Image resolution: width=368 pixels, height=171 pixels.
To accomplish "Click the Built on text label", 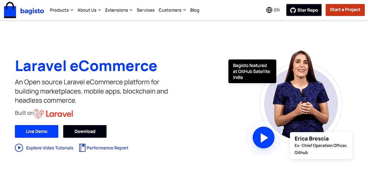I will [x=24, y=113].
